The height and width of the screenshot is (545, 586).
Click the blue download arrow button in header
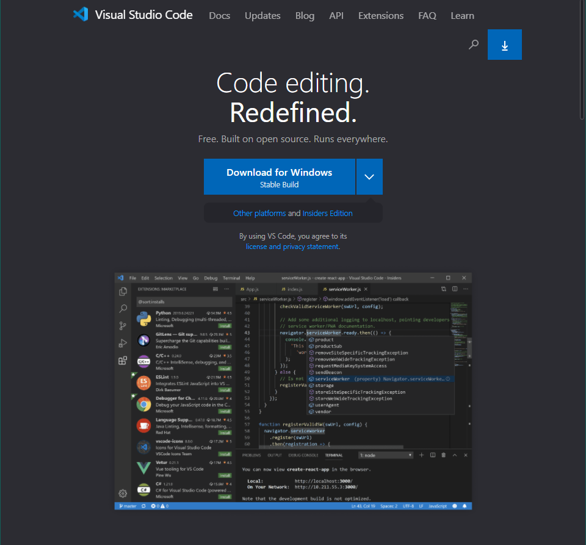505,45
